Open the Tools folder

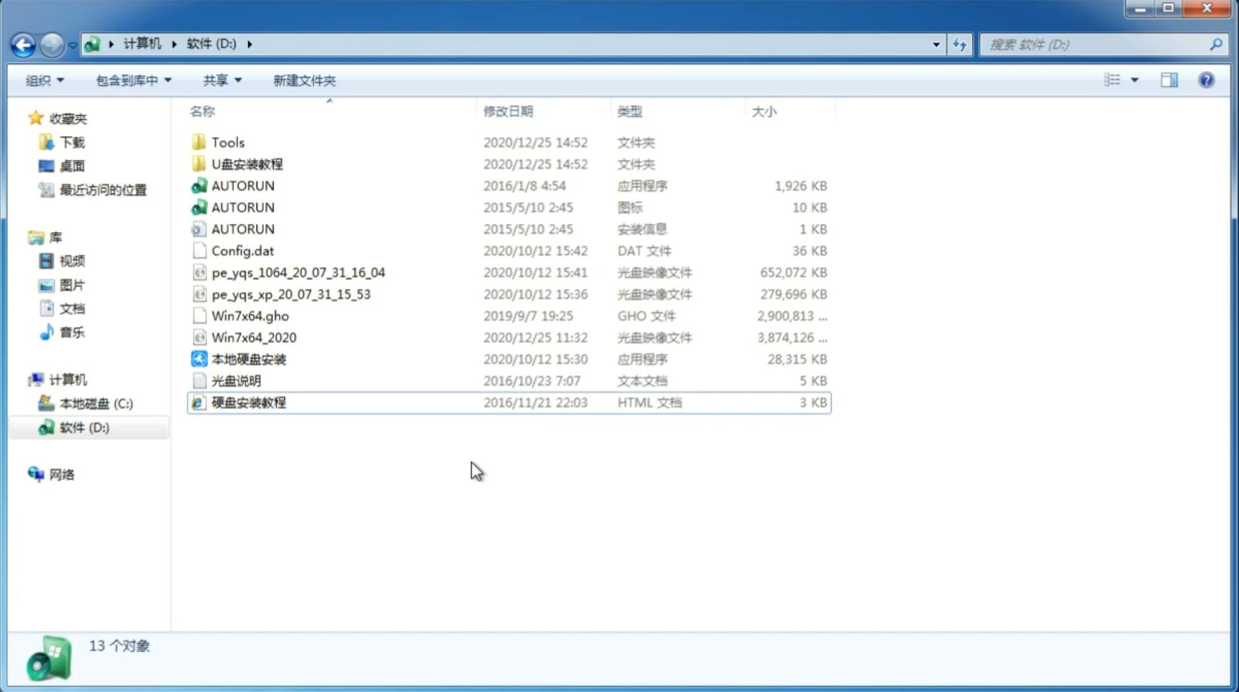(227, 142)
